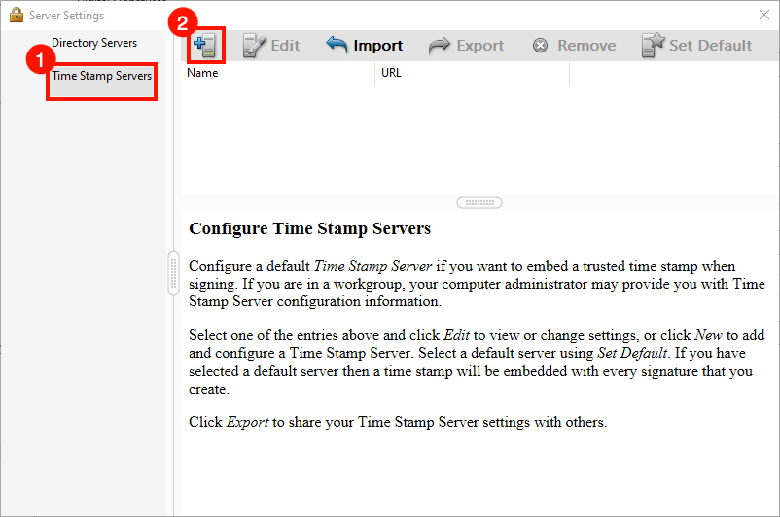780x517 pixels.
Task: Click the Remove text label in toolbar
Action: pos(586,46)
